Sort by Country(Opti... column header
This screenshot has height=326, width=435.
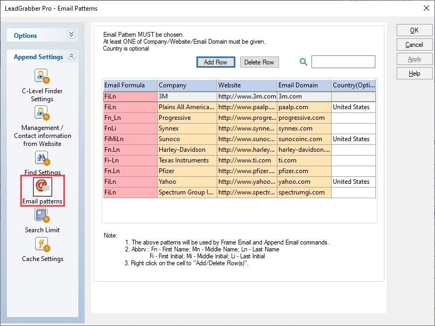click(x=354, y=85)
